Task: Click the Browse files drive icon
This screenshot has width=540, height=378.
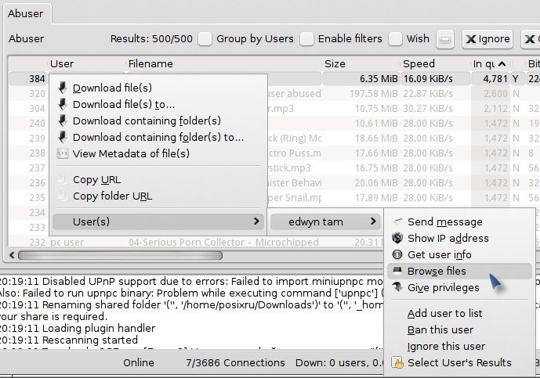Action: [x=397, y=270]
